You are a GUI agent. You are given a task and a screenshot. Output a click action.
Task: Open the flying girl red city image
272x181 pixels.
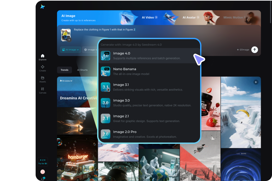coord(200,156)
